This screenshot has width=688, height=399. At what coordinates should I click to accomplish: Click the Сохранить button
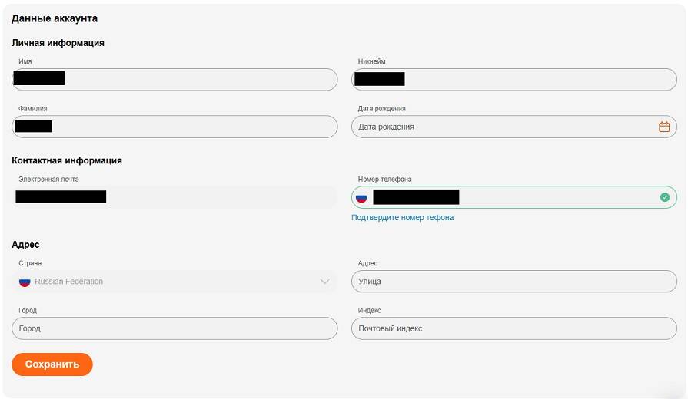(x=52, y=364)
